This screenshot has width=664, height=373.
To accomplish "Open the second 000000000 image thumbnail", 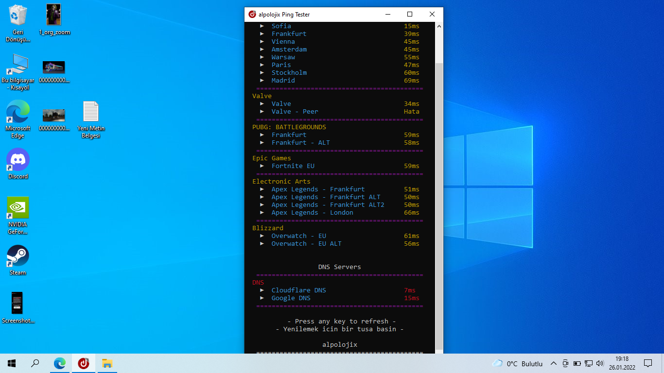I will [x=54, y=119].
